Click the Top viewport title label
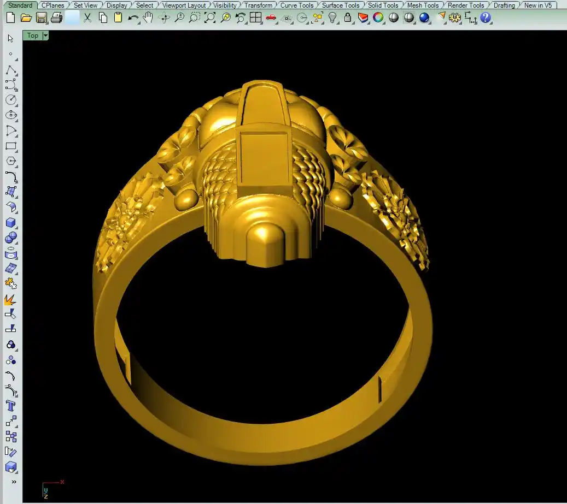This screenshot has height=504, width=567. point(33,35)
